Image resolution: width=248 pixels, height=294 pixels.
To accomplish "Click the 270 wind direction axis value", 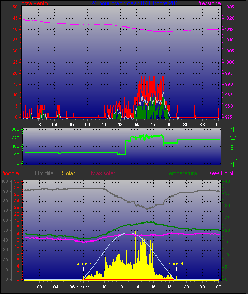I will [15, 138].
